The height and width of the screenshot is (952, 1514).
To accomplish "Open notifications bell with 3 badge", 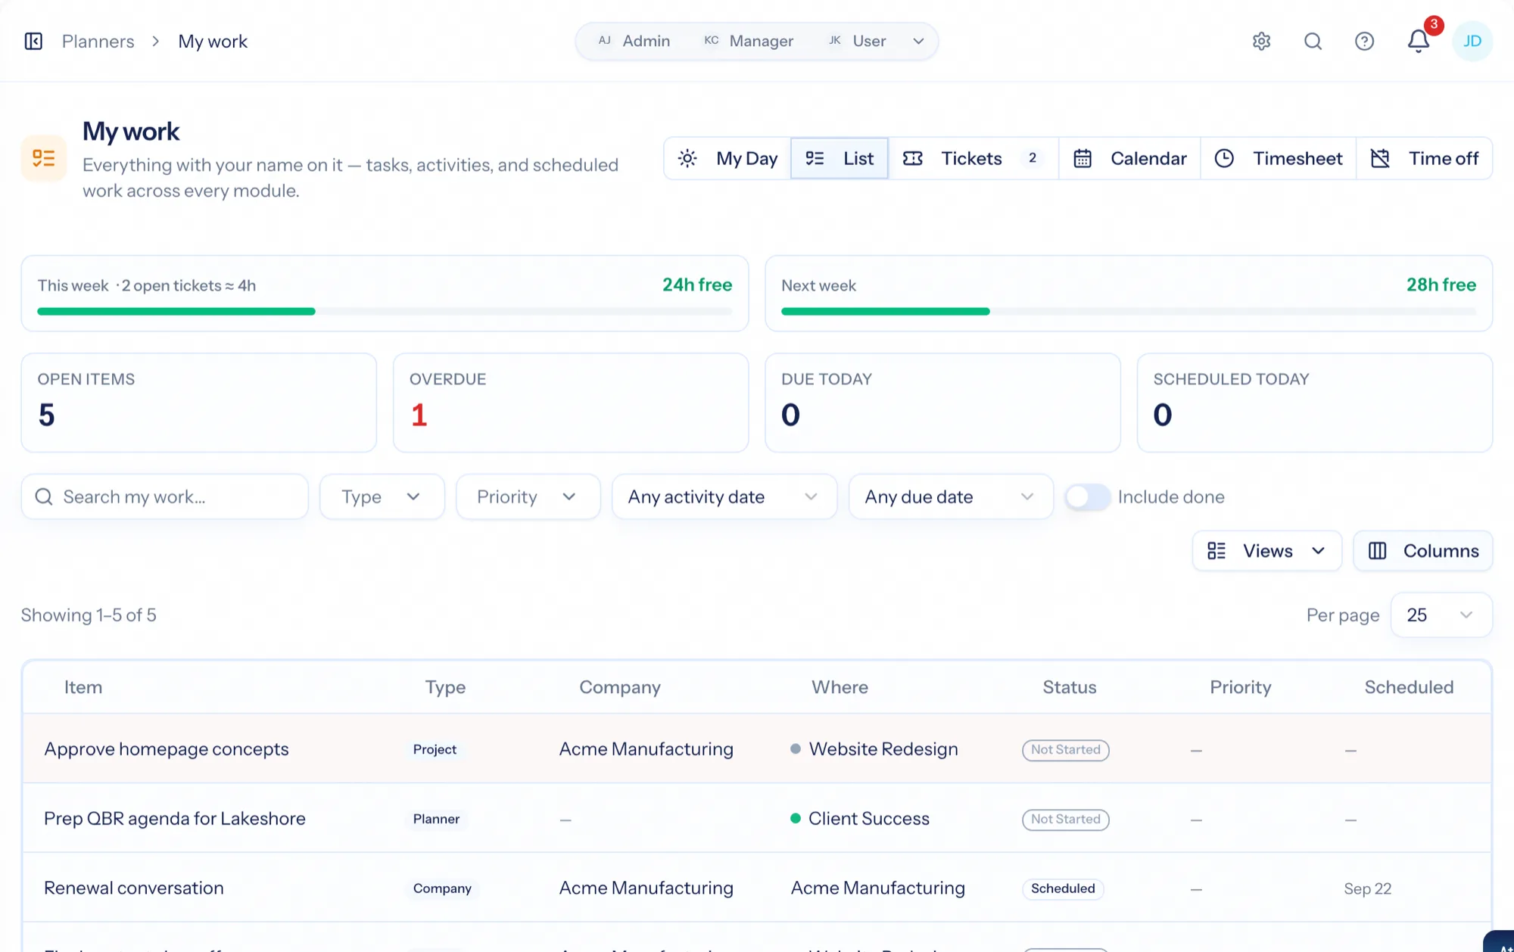I will 1419,41.
